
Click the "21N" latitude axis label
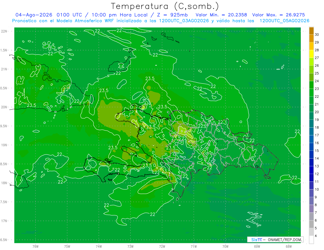pyautogui.click(x=4, y=69)
